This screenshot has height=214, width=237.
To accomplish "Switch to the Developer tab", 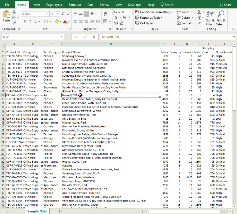I will 135,5.
